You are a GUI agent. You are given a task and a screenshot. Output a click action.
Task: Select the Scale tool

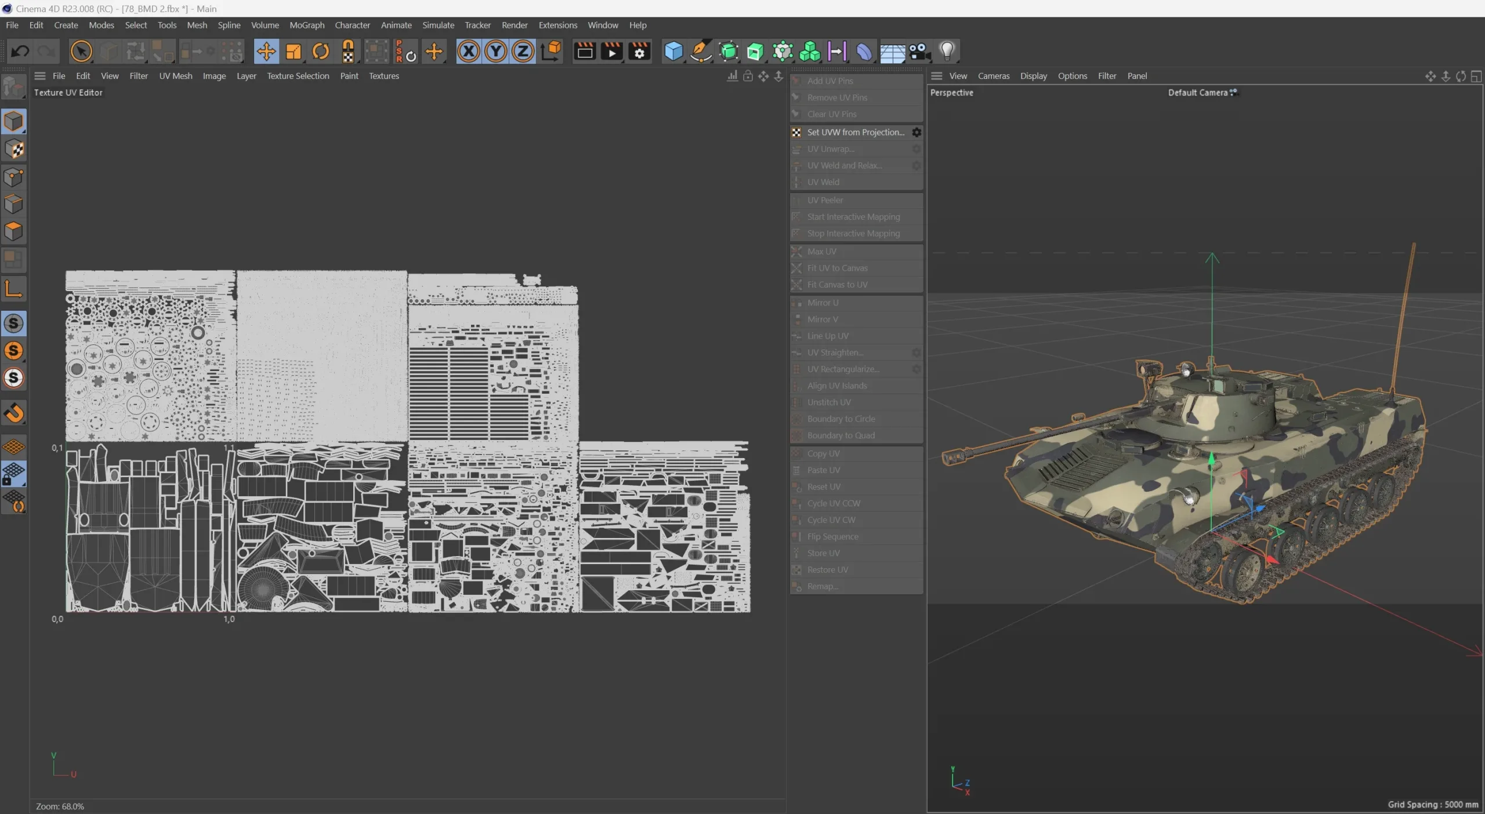pos(294,52)
